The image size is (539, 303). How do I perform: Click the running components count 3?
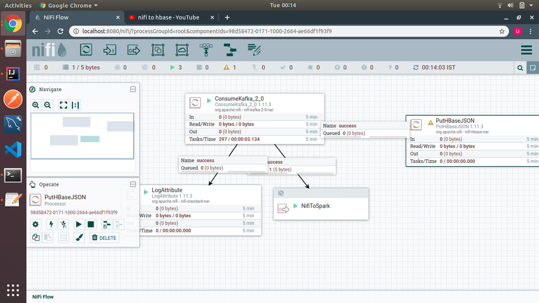point(176,68)
